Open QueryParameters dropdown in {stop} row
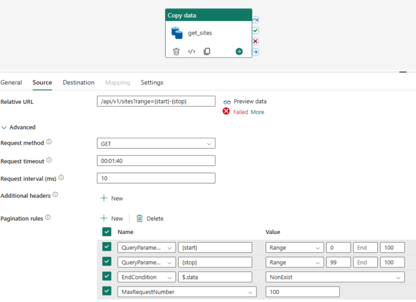This screenshot has width=416, height=302. (146, 263)
